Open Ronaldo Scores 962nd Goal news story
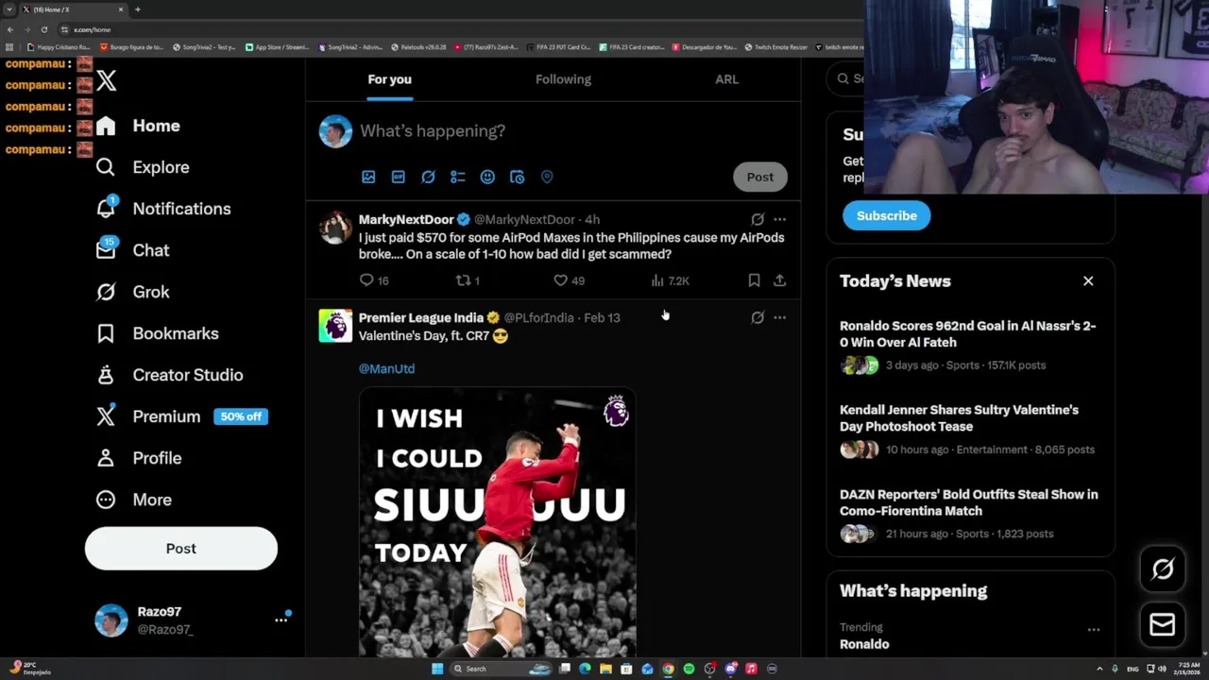The image size is (1209, 680). click(x=970, y=345)
